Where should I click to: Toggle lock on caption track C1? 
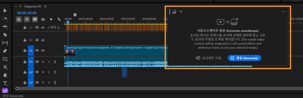click(25, 27)
